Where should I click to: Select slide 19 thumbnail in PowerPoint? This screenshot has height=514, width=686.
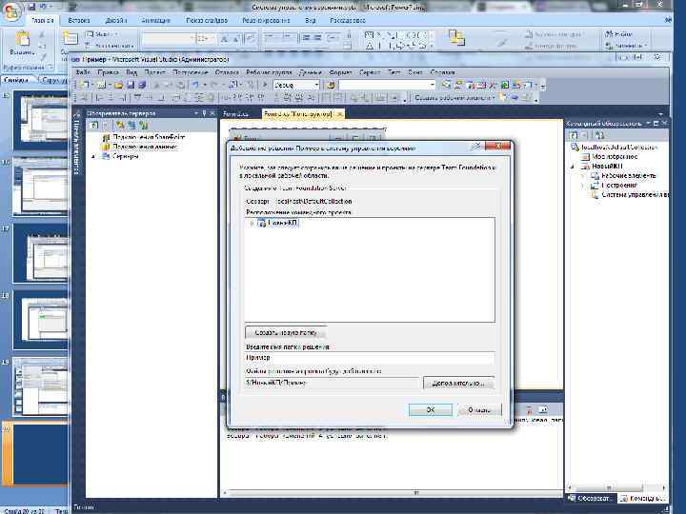coord(40,386)
